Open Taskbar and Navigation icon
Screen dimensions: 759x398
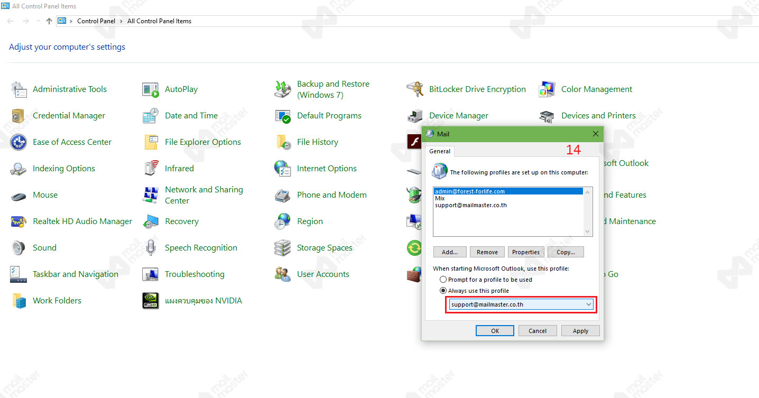click(19, 274)
